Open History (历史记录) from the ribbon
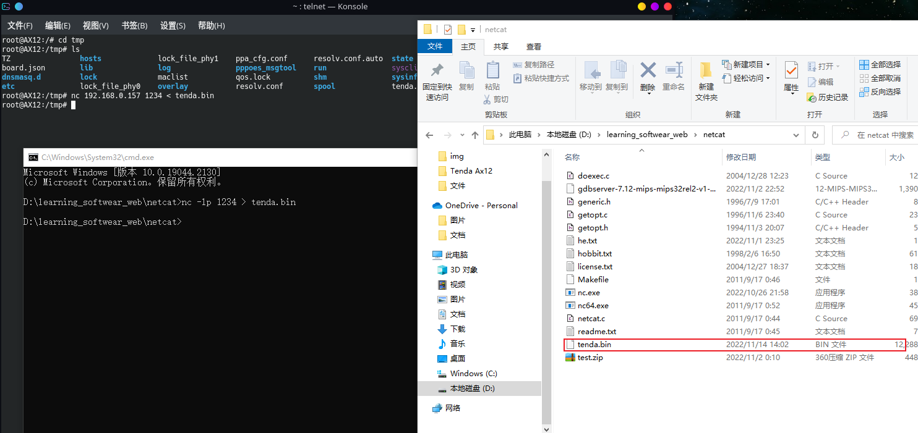The height and width of the screenshot is (433, 918). [828, 98]
